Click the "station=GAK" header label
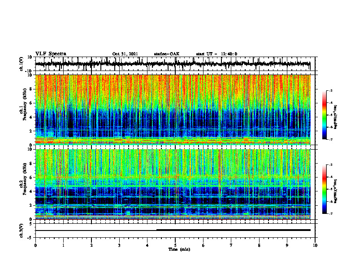The height and width of the screenshot is (275, 355). 167,54
